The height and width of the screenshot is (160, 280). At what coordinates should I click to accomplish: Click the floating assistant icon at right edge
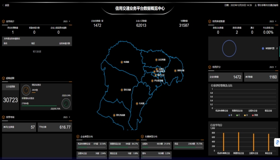click(277, 142)
